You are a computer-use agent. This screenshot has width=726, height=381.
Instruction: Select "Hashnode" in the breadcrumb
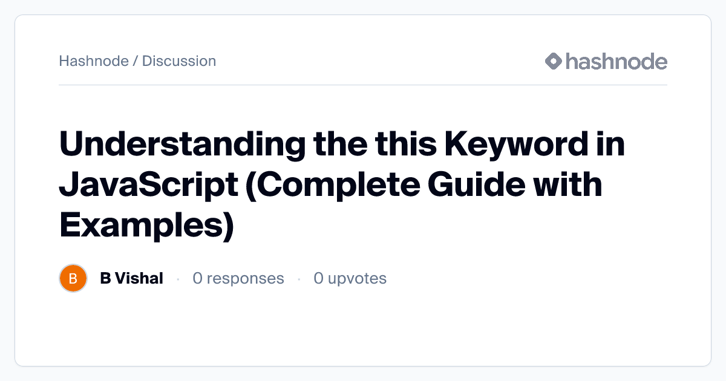[94, 61]
